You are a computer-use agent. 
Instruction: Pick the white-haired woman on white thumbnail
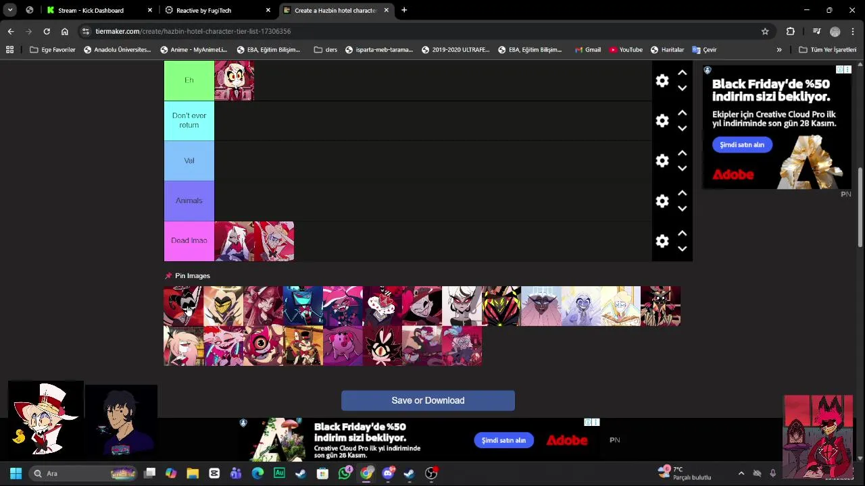(462, 306)
